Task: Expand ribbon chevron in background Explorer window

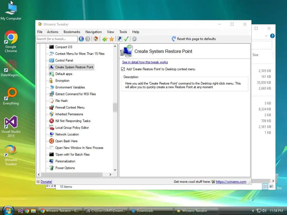Action: 266,36
